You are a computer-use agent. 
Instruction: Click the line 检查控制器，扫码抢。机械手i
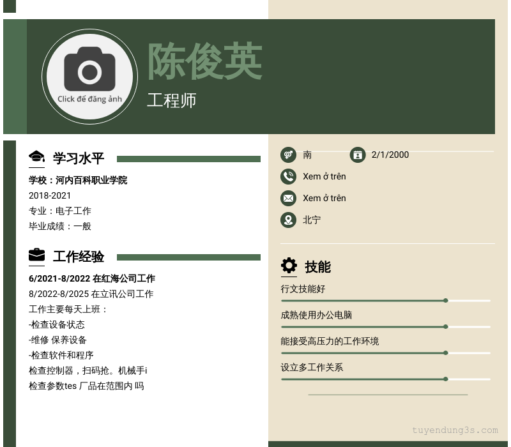click(88, 370)
